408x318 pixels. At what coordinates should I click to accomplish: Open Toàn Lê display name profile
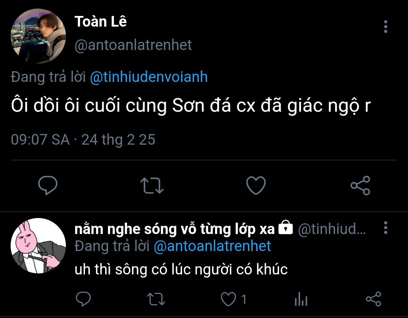[x=101, y=22]
